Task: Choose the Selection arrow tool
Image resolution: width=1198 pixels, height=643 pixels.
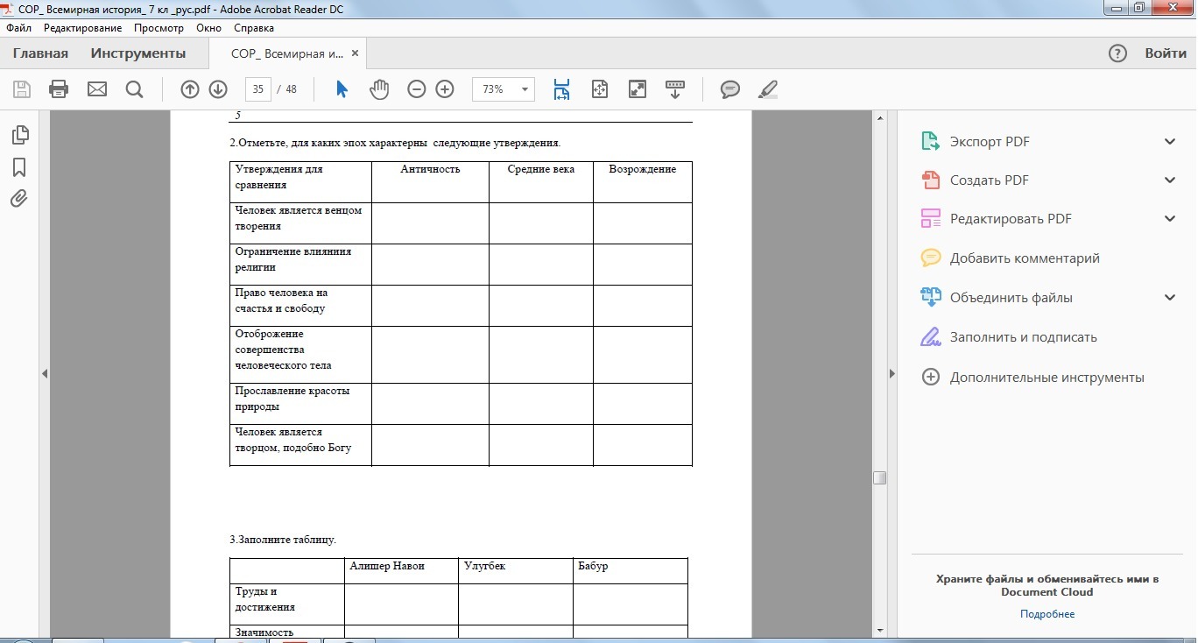Action: [x=342, y=89]
